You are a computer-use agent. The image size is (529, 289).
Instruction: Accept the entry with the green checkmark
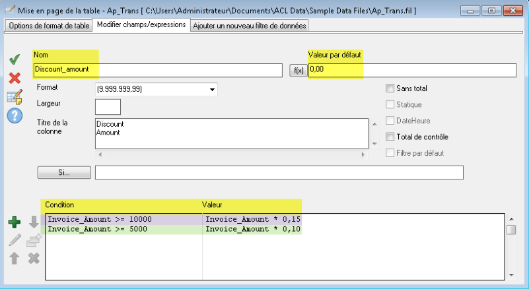15,60
